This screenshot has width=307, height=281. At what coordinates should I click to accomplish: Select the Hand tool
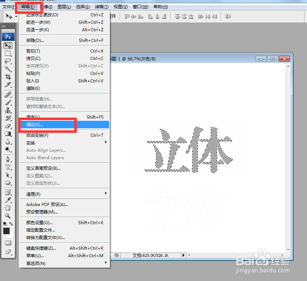pyautogui.click(x=8, y=208)
